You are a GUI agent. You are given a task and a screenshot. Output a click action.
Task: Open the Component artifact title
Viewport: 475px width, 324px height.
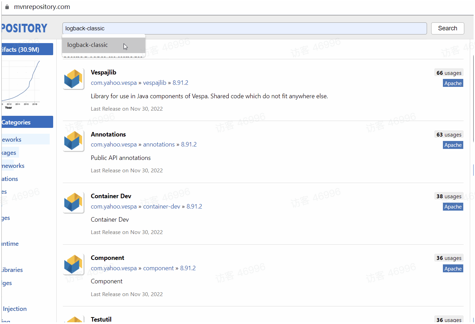pos(107,258)
